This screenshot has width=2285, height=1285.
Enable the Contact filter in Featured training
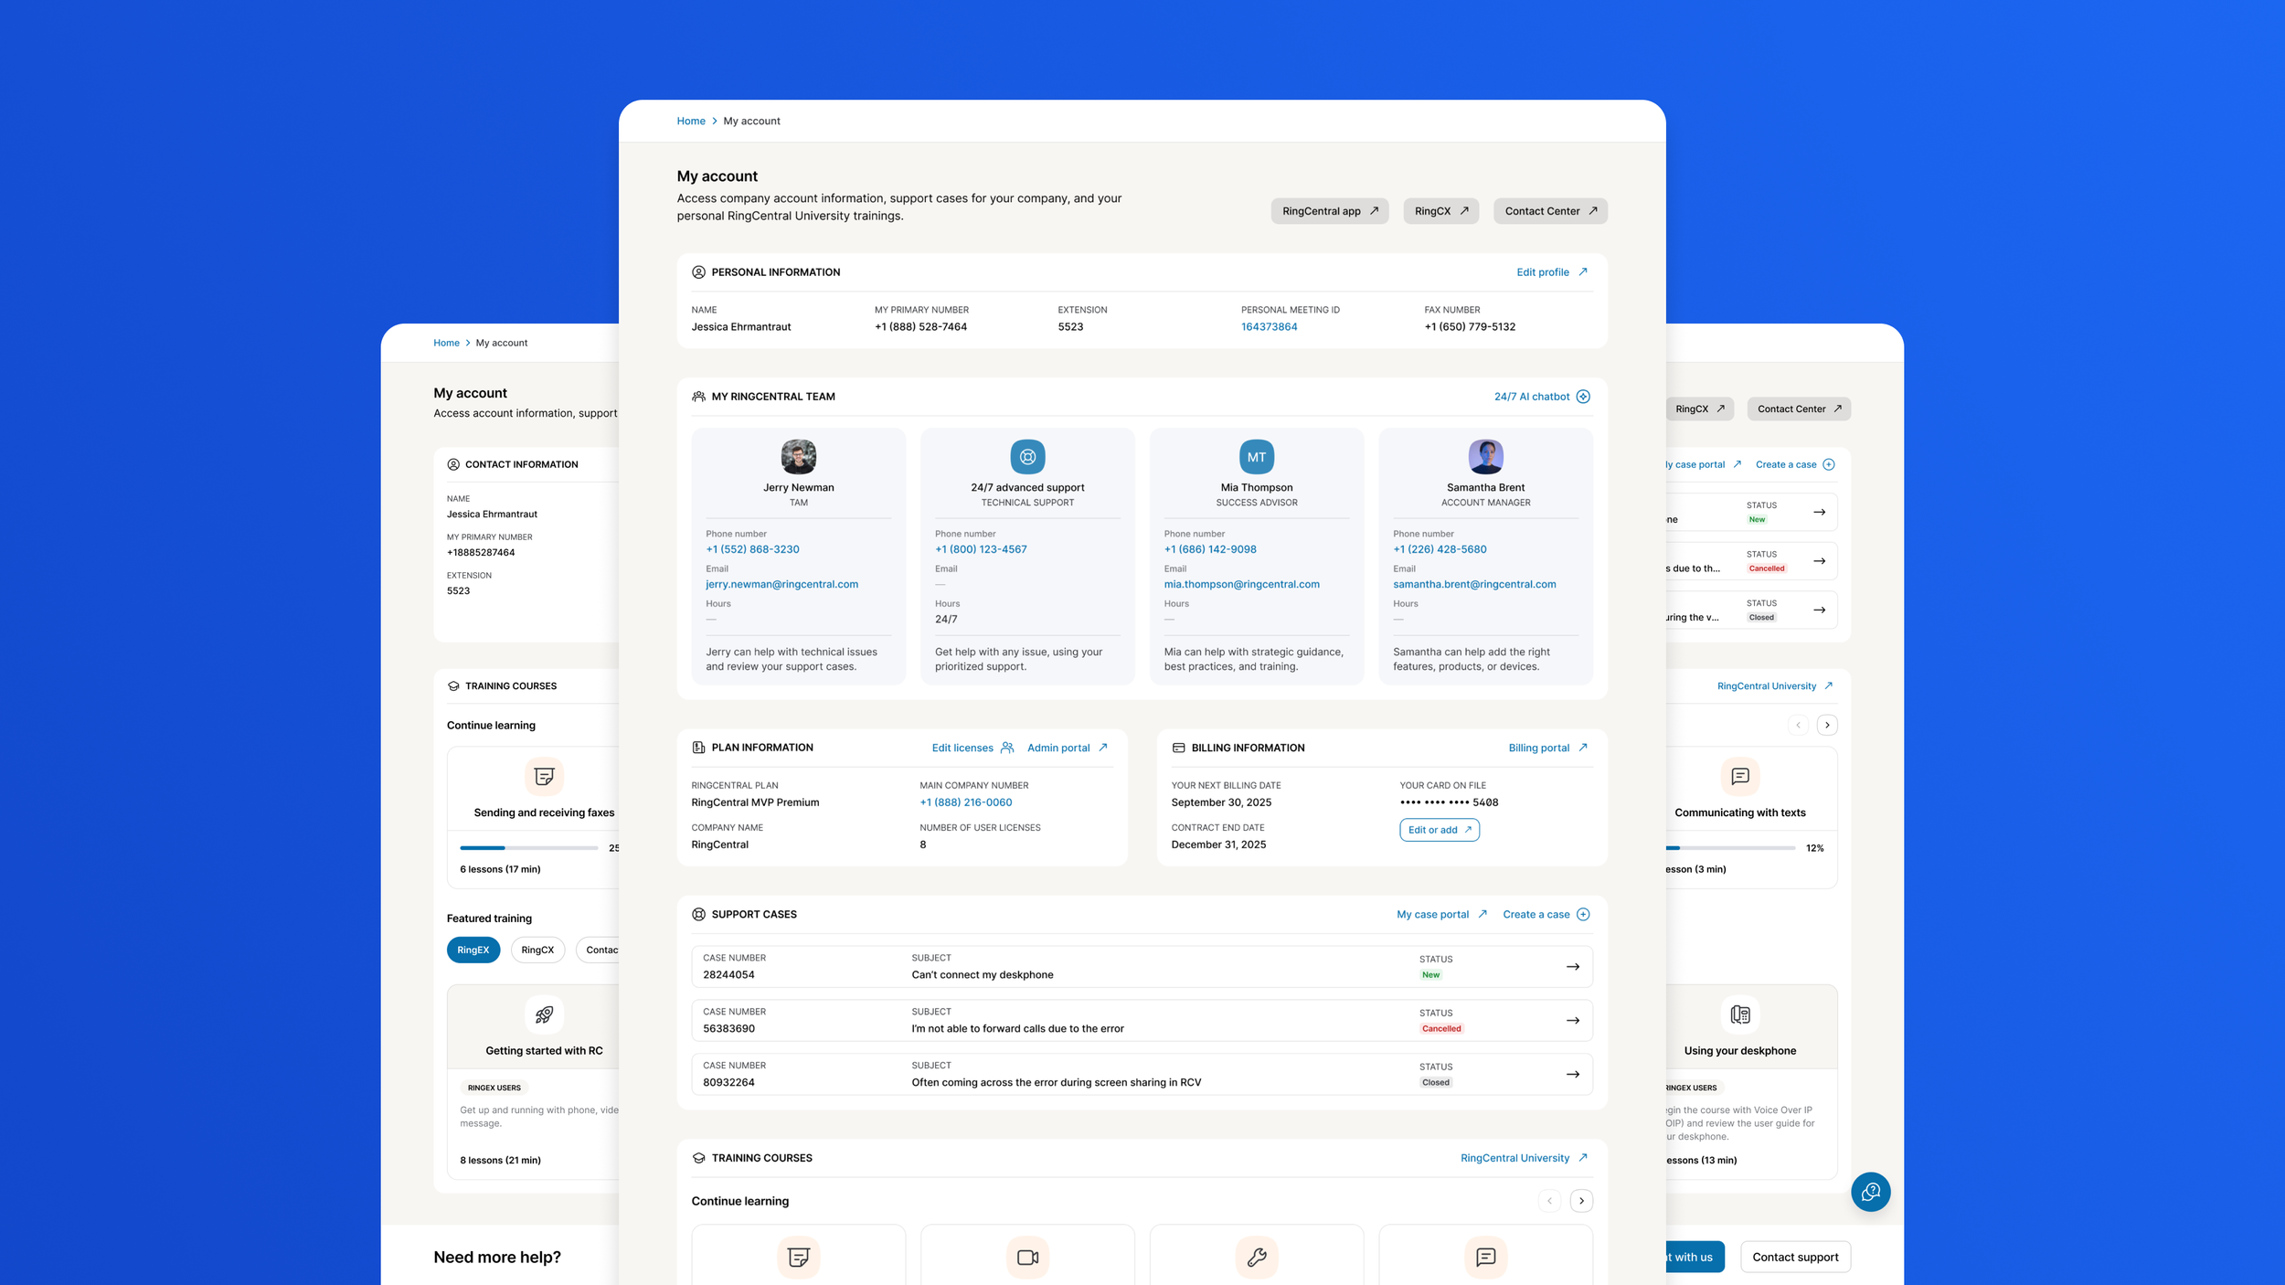click(603, 950)
